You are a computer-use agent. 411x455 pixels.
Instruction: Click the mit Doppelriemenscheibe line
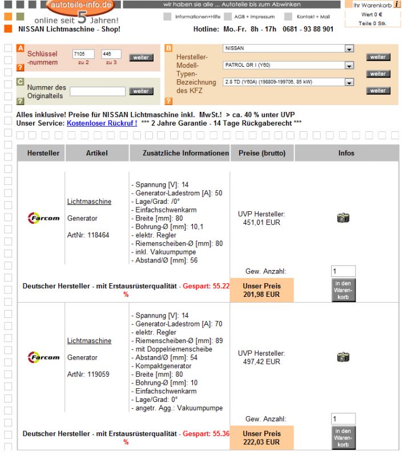click(172, 349)
